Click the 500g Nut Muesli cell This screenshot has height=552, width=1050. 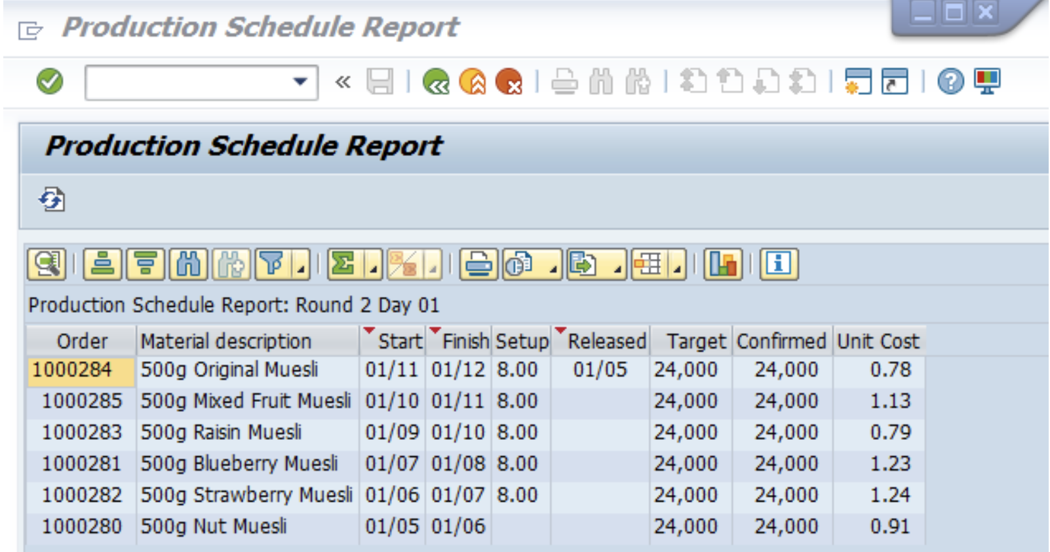tap(248, 526)
